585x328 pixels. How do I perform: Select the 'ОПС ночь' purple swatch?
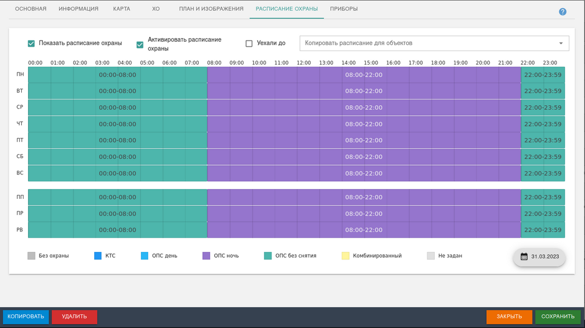tap(206, 256)
